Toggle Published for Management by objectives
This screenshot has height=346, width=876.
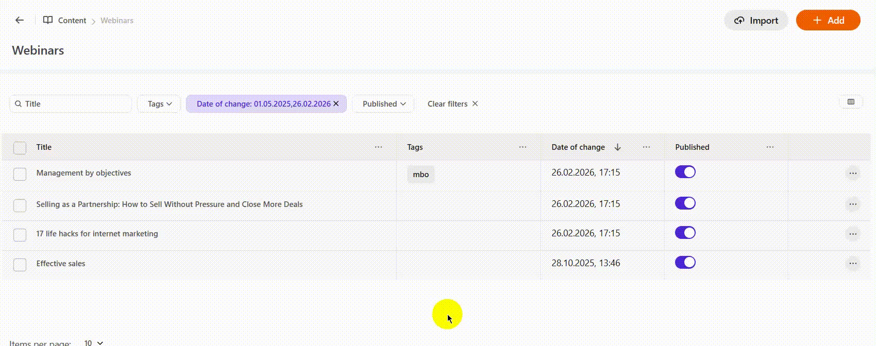point(685,172)
